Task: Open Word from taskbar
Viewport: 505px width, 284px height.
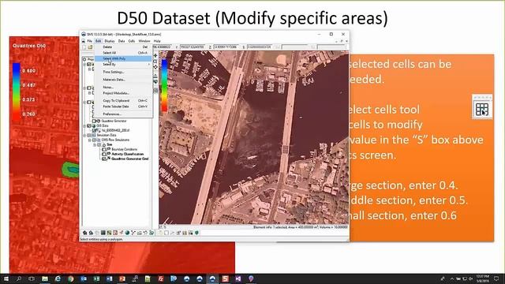Action: point(109,278)
